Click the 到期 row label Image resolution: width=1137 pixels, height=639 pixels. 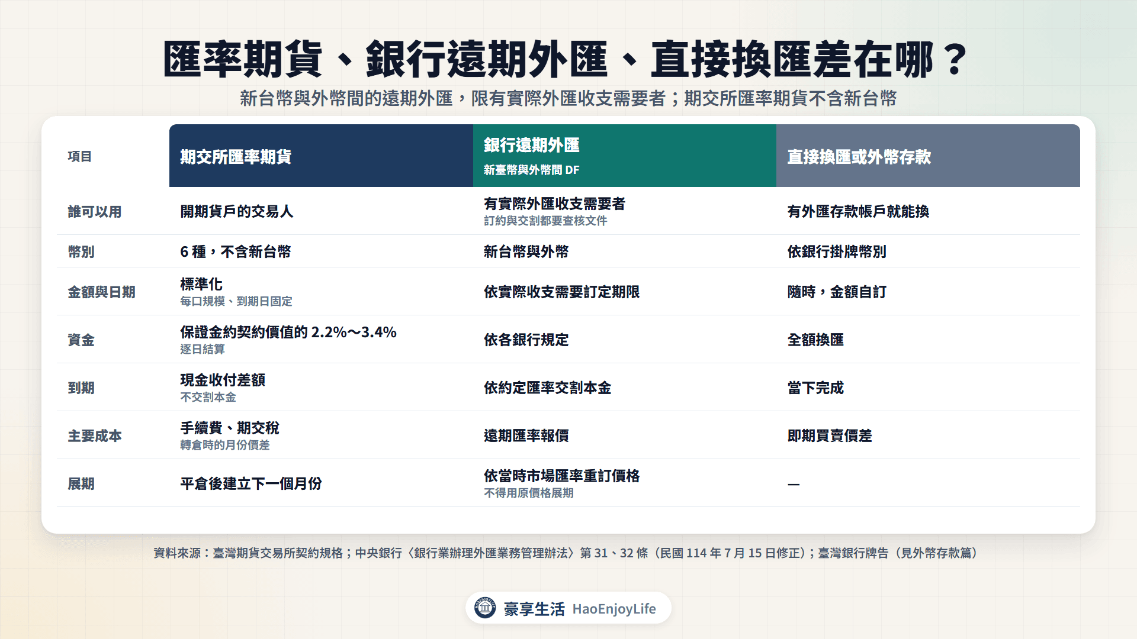(x=81, y=388)
